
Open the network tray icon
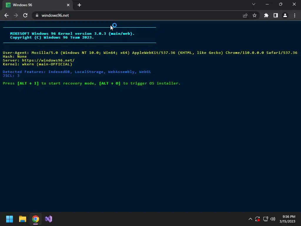(265, 219)
